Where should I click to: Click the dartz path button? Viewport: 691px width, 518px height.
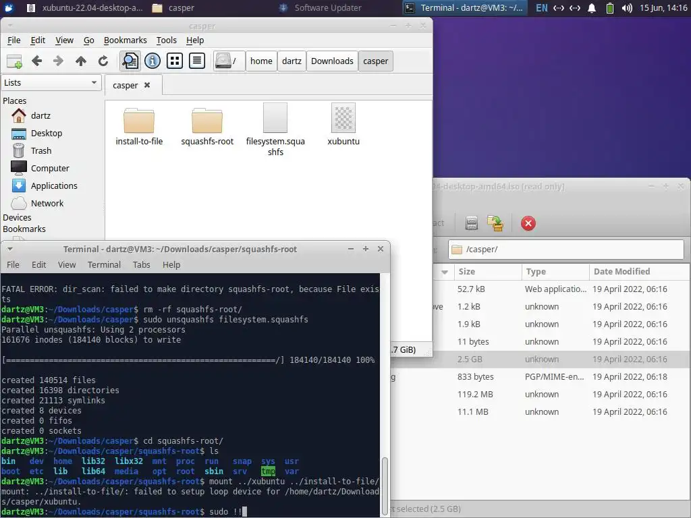[292, 61]
